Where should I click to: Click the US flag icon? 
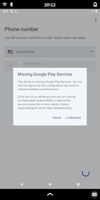pos(10,52)
